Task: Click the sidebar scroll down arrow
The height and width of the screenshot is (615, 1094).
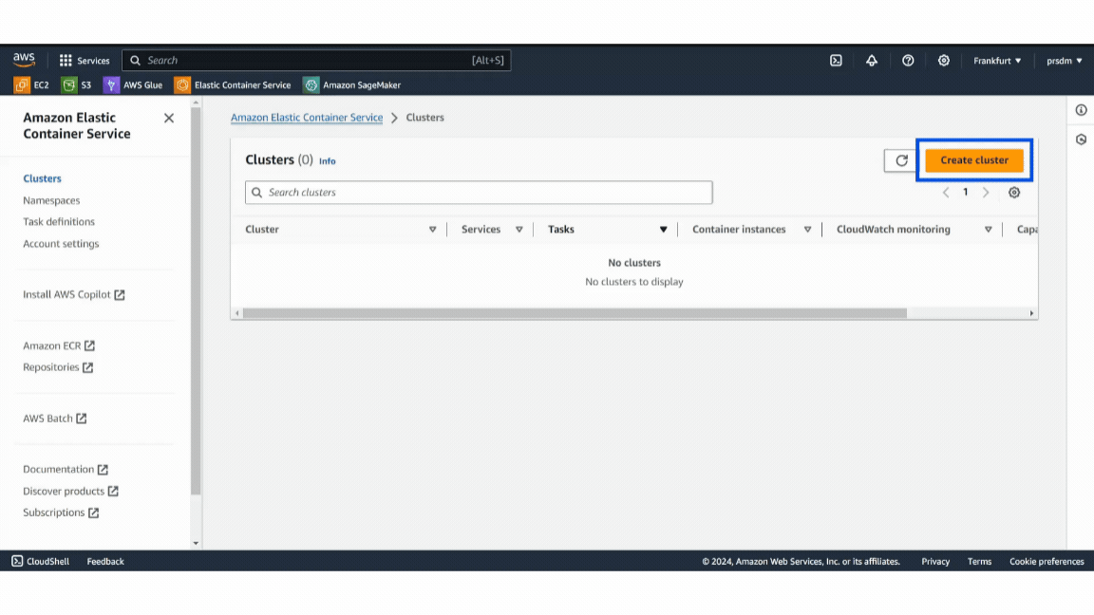Action: [x=196, y=543]
